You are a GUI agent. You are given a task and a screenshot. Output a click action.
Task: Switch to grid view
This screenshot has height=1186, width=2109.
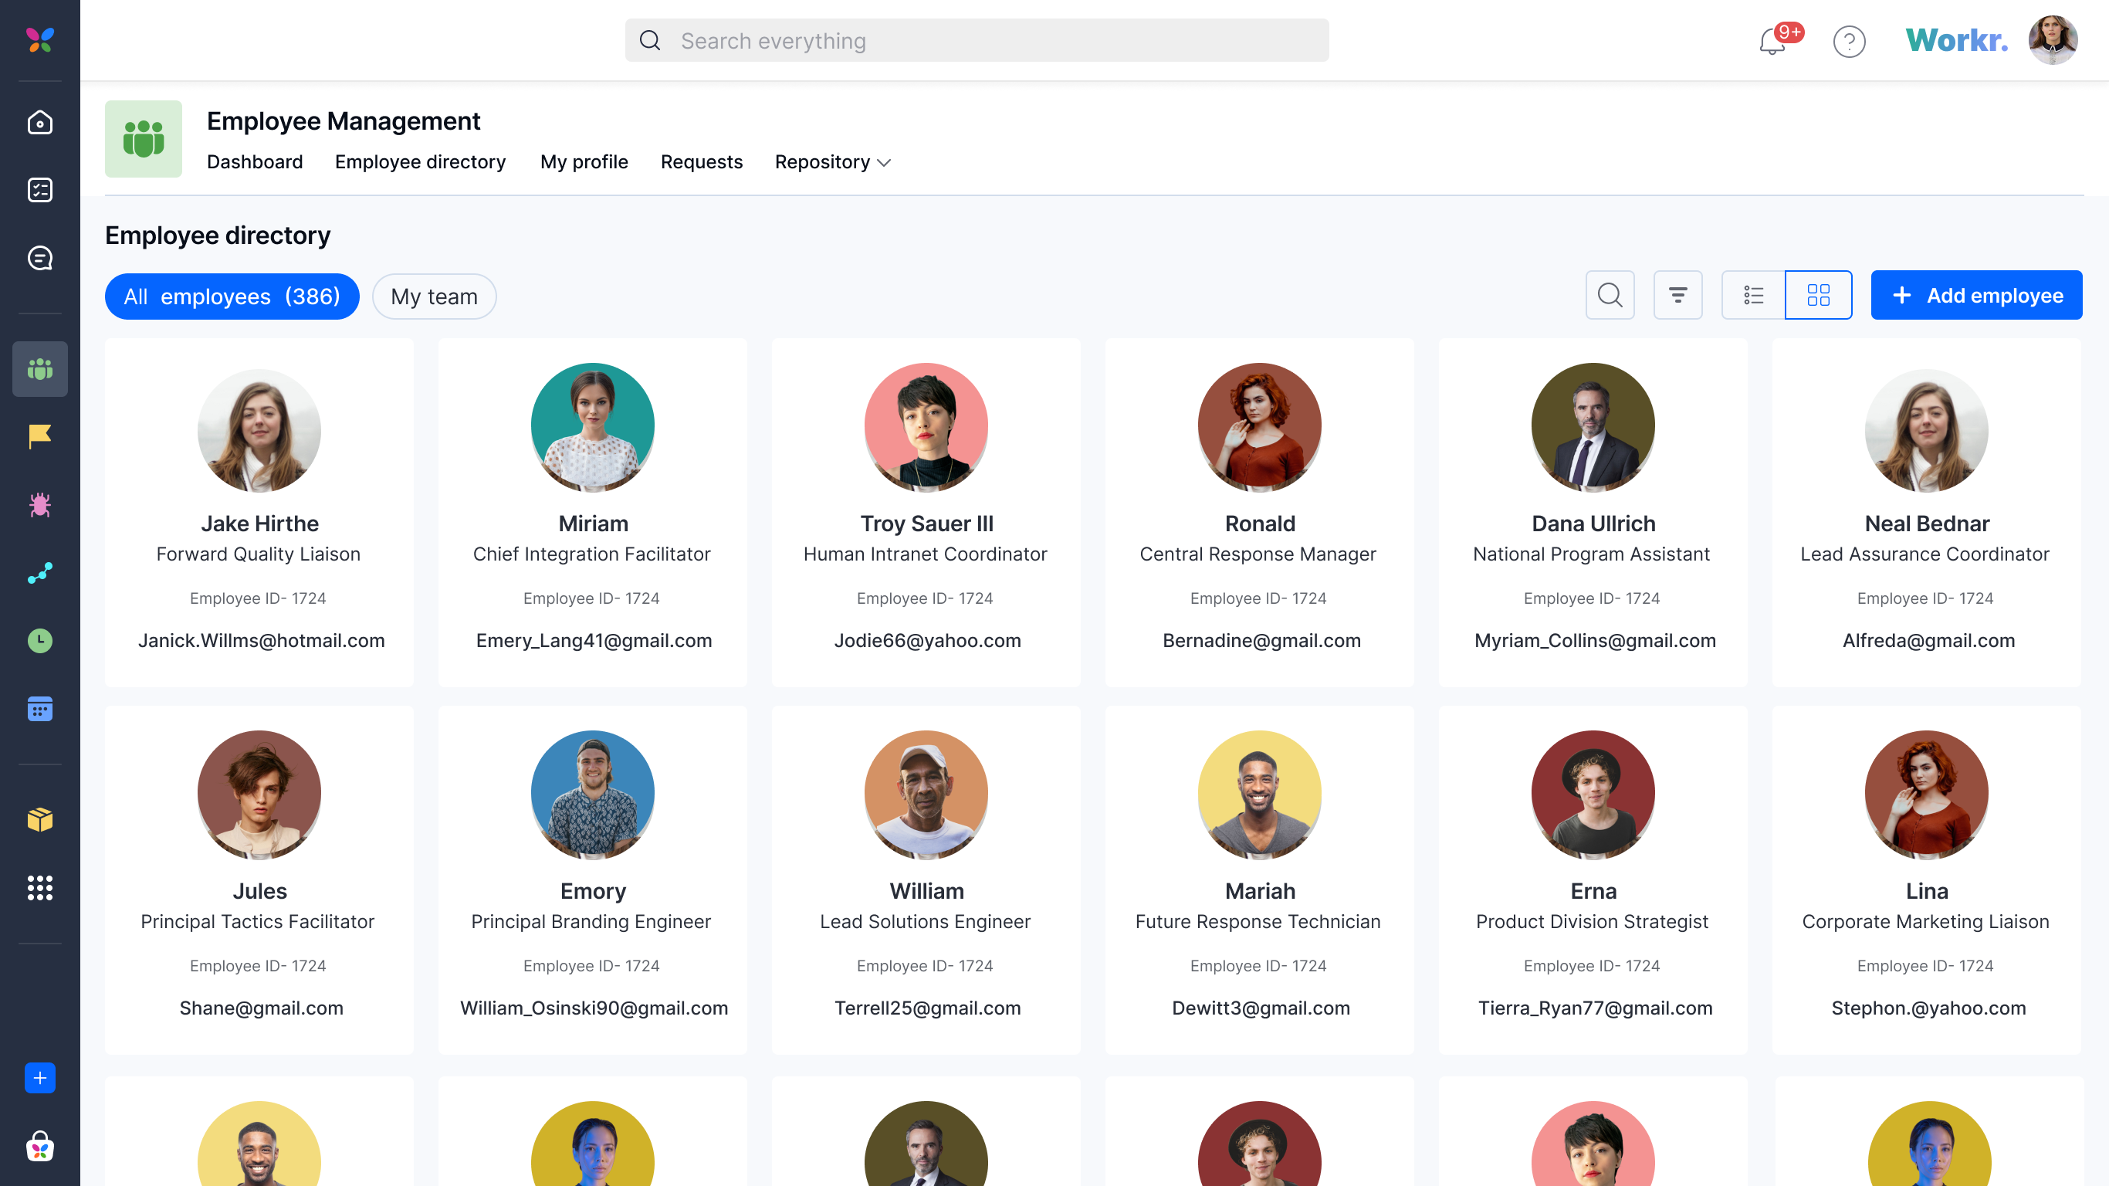(x=1819, y=295)
